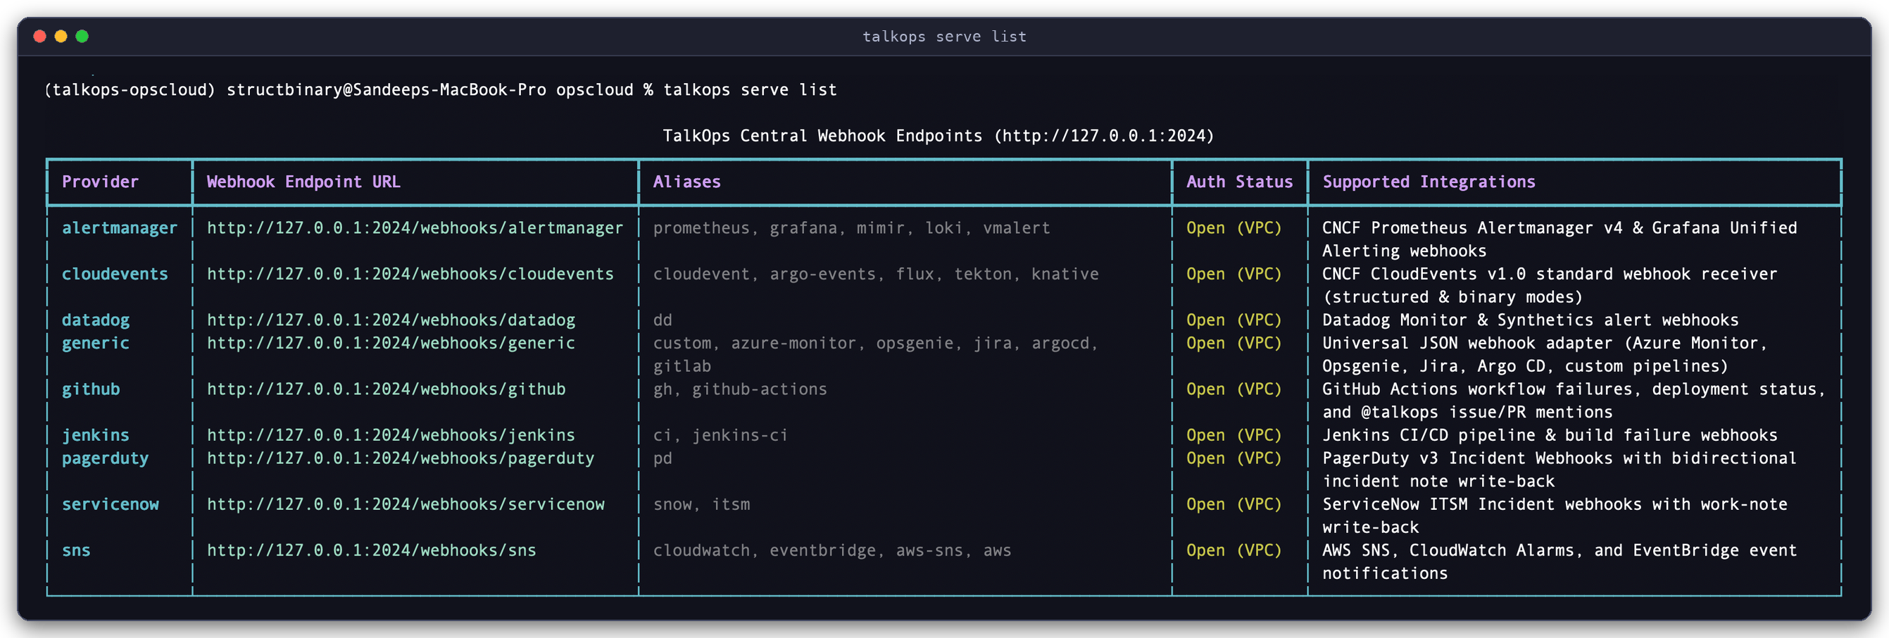Click the 'Aliases' column header
1889x638 pixels.
(x=686, y=182)
